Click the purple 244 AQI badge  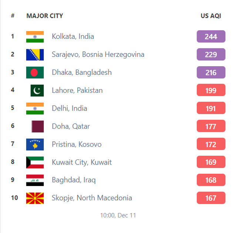tap(211, 37)
